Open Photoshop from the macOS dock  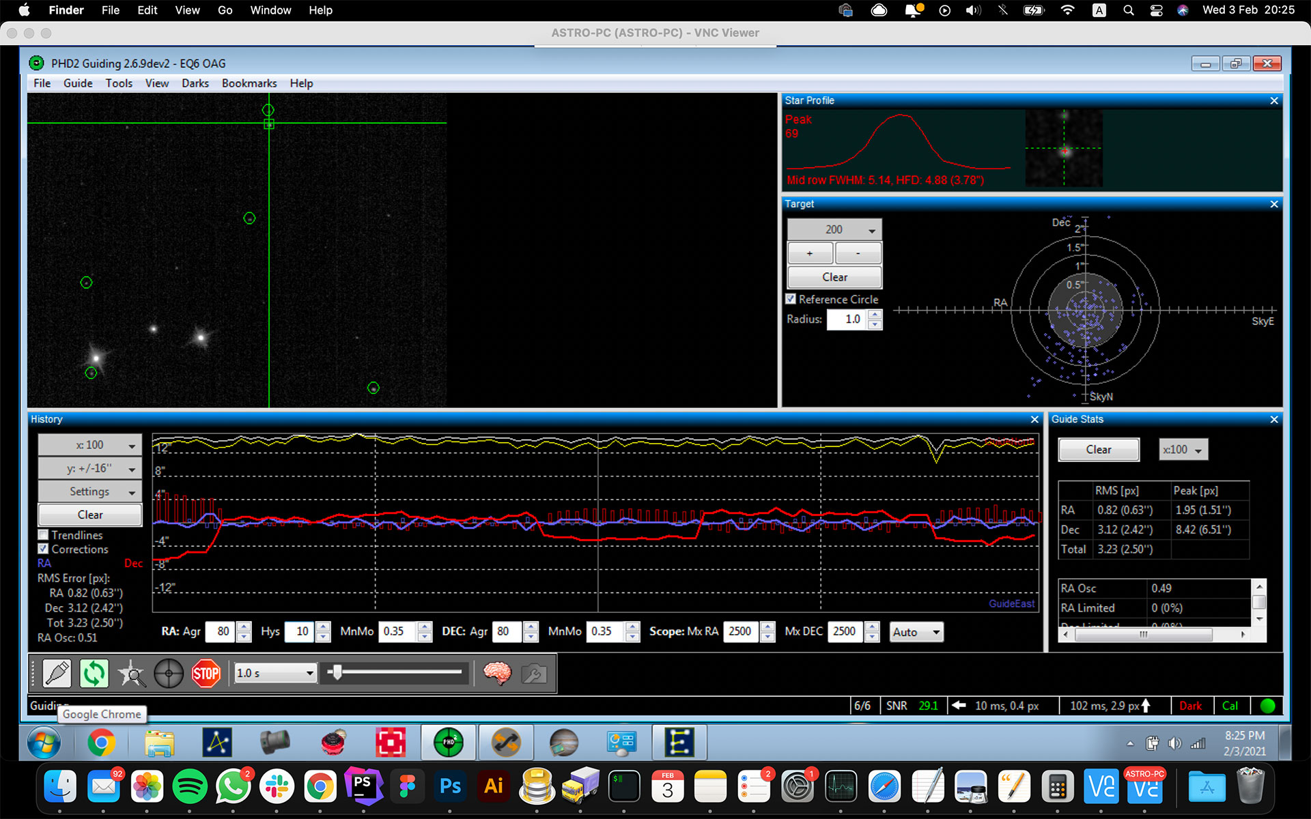pos(450,788)
